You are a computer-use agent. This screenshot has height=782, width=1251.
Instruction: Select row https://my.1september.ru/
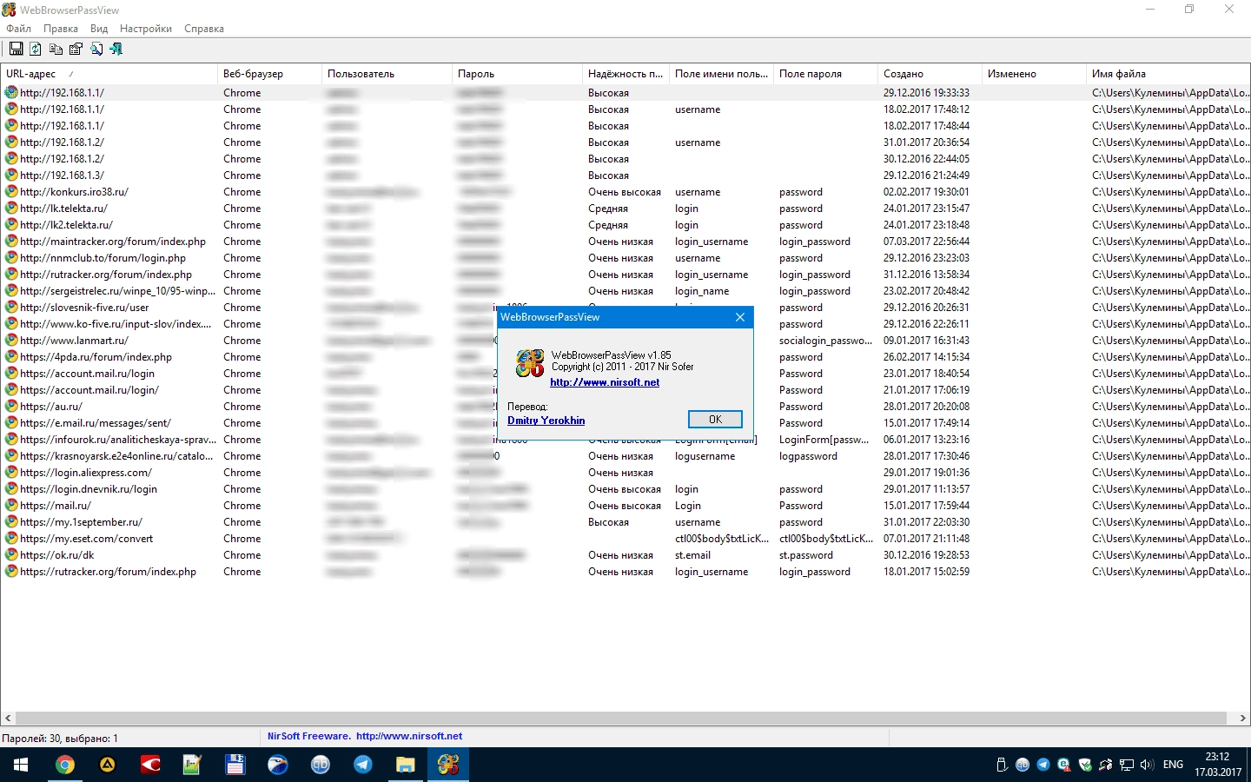coord(625,522)
